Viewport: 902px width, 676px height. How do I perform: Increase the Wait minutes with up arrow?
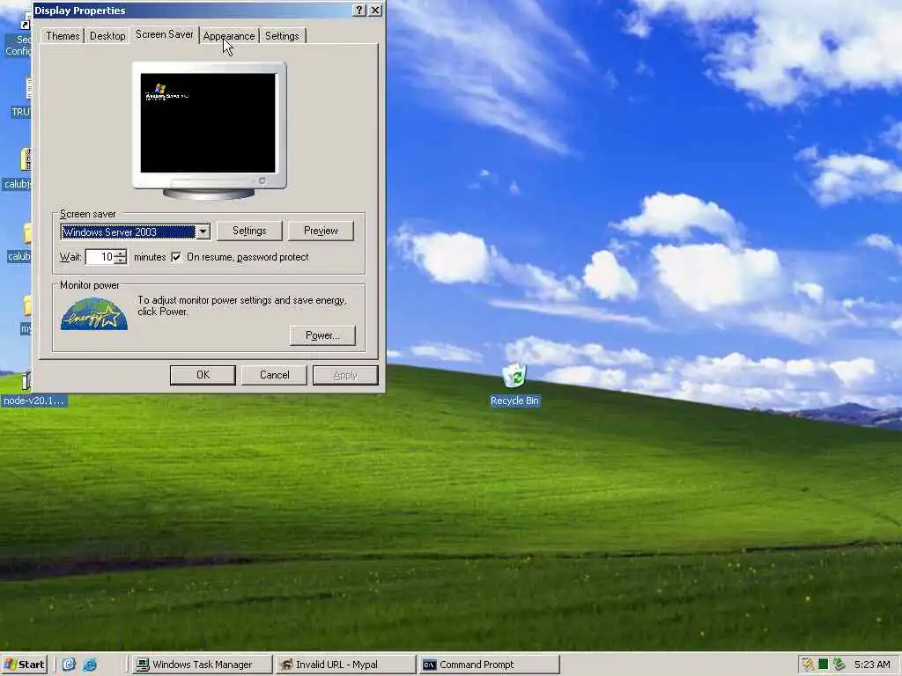[x=120, y=253]
